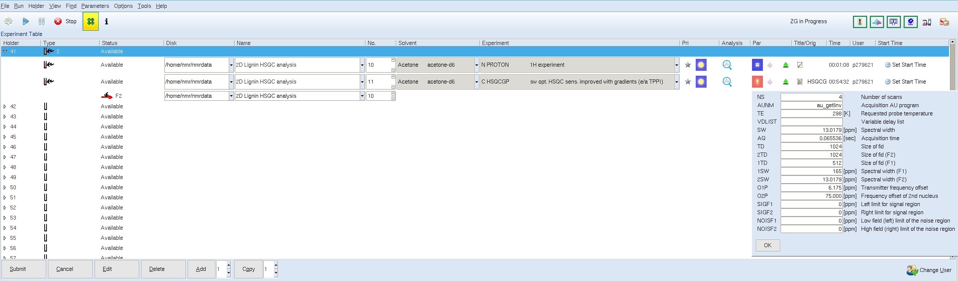Click the blue parameter icon in PROTON row
The height and width of the screenshot is (281, 958).
(757, 65)
